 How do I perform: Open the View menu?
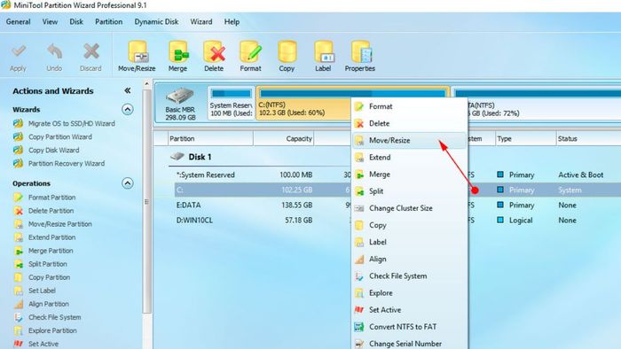point(50,22)
